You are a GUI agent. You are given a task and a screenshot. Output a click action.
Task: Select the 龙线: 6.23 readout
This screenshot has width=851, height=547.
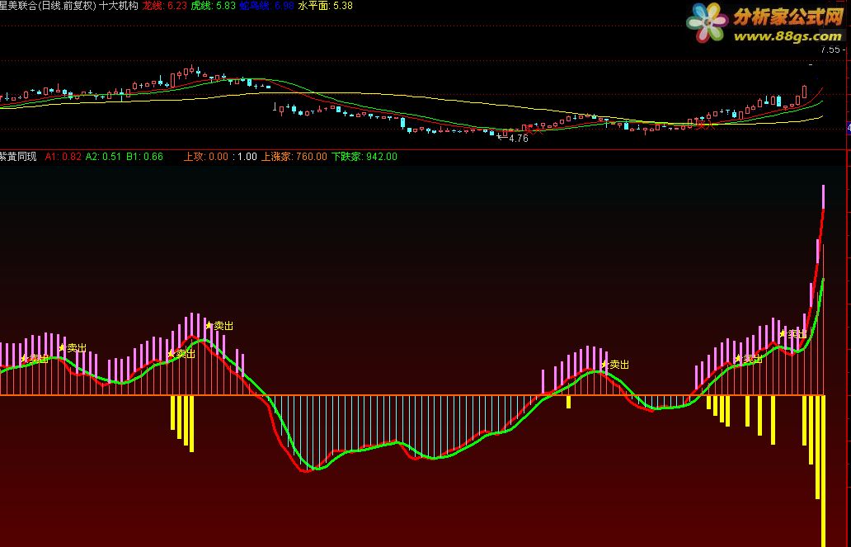coord(164,6)
